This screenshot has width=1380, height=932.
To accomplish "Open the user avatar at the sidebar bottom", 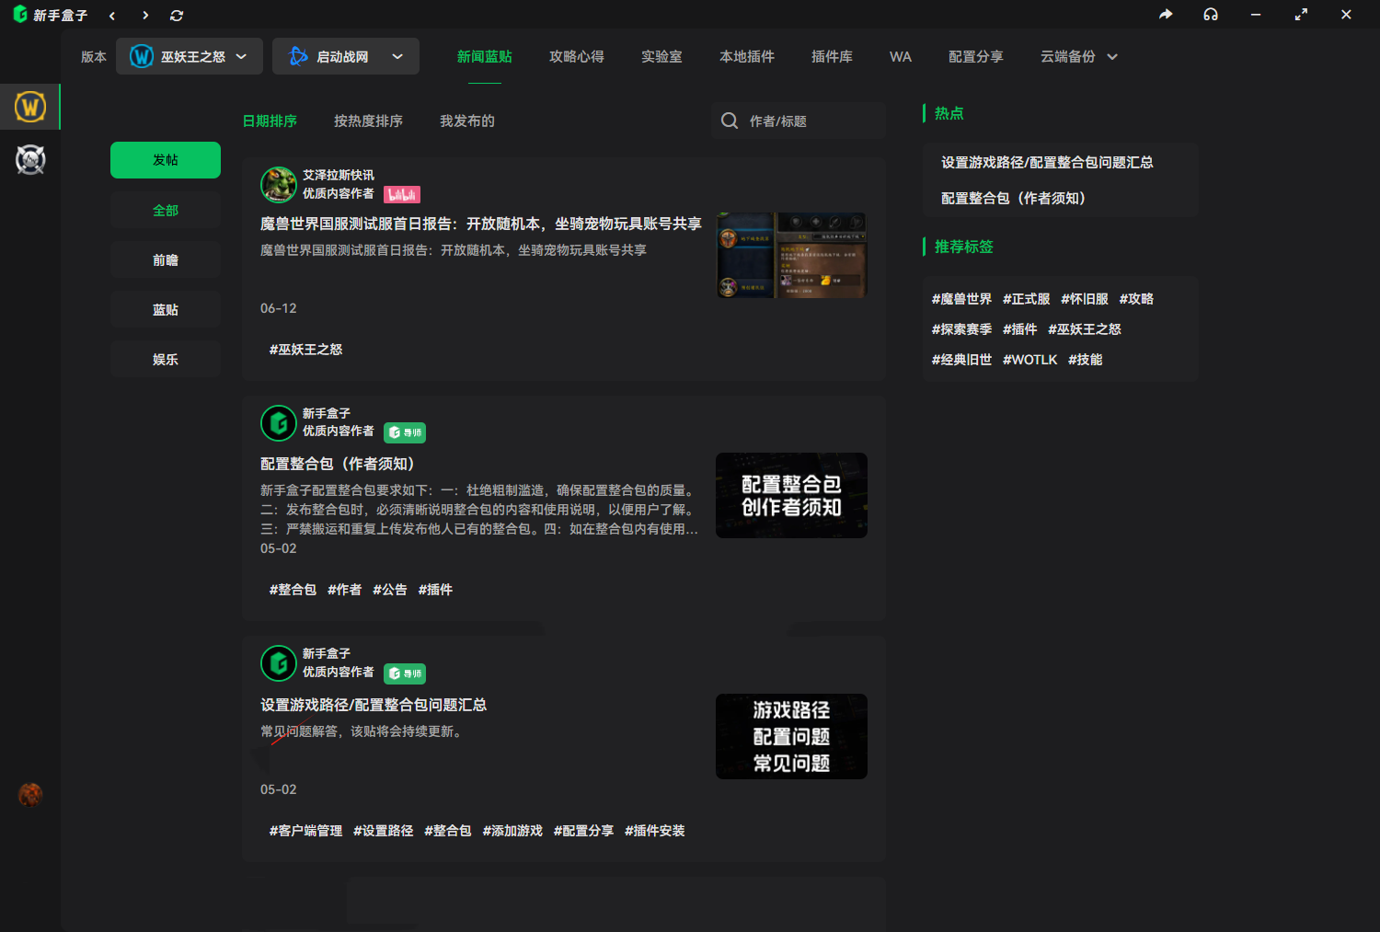I will click(30, 794).
